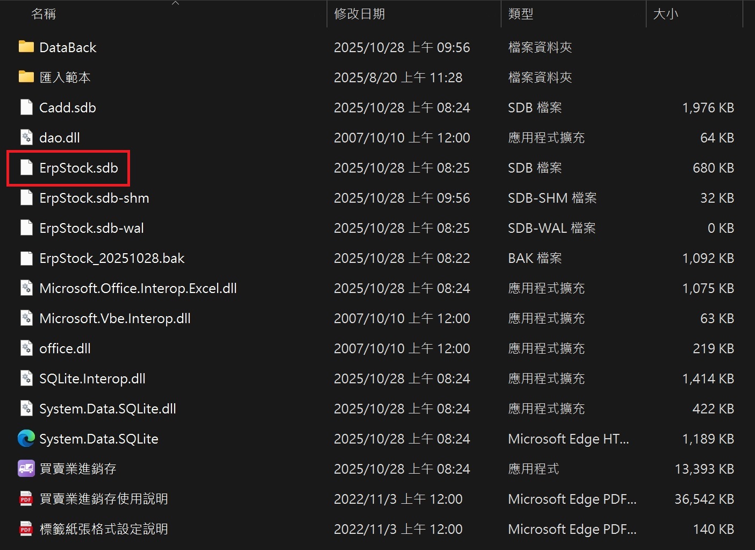Click the sort direction arrow above 名稱 column
Image resolution: width=755 pixels, height=550 pixels.
click(x=175, y=3)
